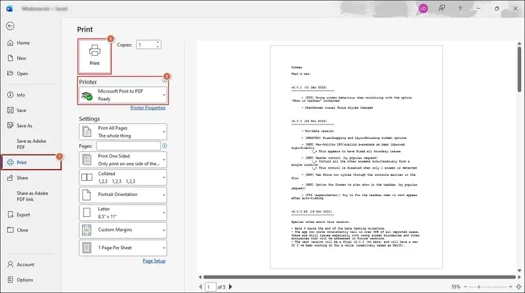This screenshot has height=293, width=525.
Task: Click scroll down arrow in preview
Action: pyautogui.click(x=519, y=271)
